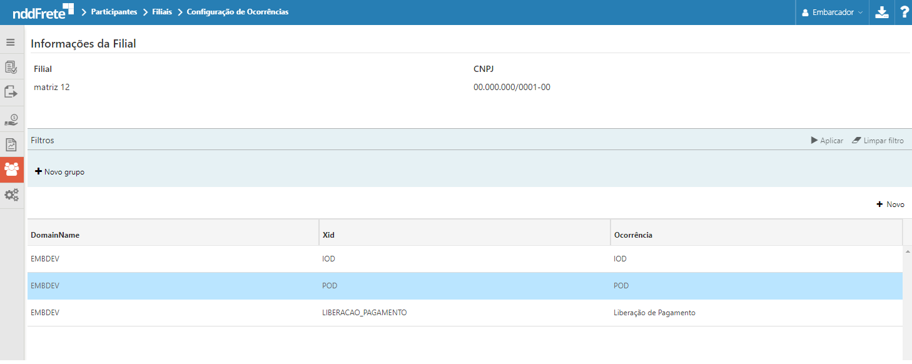This screenshot has width=912, height=364.
Task: Clear filters with Limpar filtro
Action: pyautogui.click(x=878, y=141)
